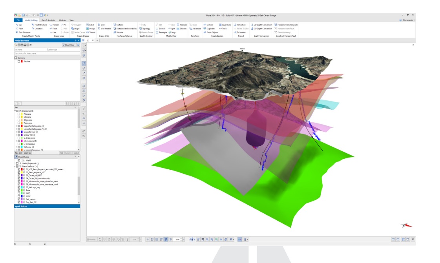The width and height of the screenshot is (440, 263).
Task: Open the Data & Analysis ribbon tab
Action: [x=47, y=20]
